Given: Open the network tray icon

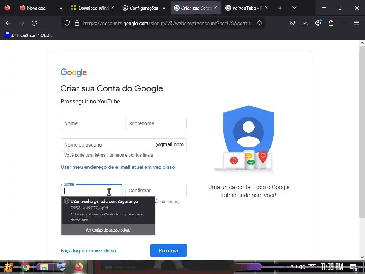Looking at the screenshot, I should click(x=294, y=267).
